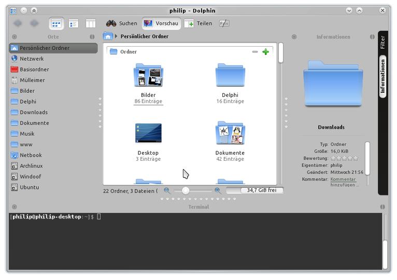Select the Dokumente folder thumbnail
The height and width of the screenshot is (280, 397).
(x=230, y=133)
